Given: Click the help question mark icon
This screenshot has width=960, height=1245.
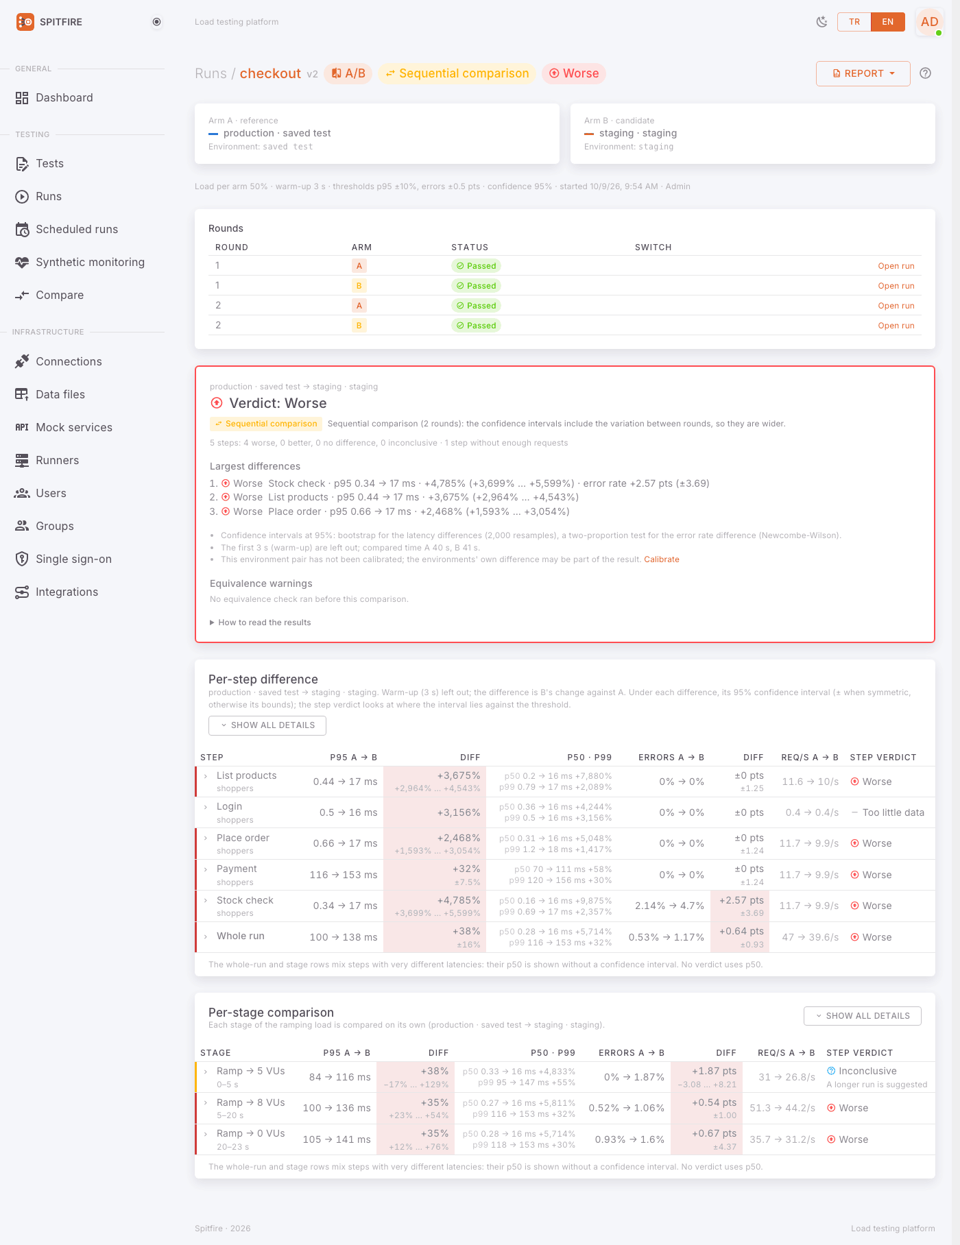Looking at the screenshot, I should tap(925, 73).
